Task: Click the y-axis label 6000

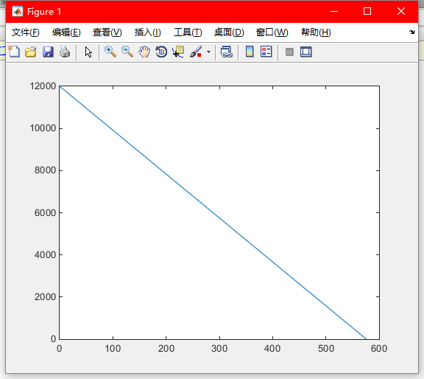Action: (45, 212)
